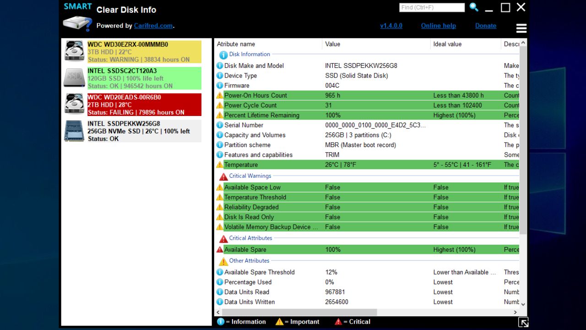Click the SSDPEKKW256G8 NVMe drive icon
Image resolution: width=586 pixels, height=330 pixels.
(x=74, y=131)
